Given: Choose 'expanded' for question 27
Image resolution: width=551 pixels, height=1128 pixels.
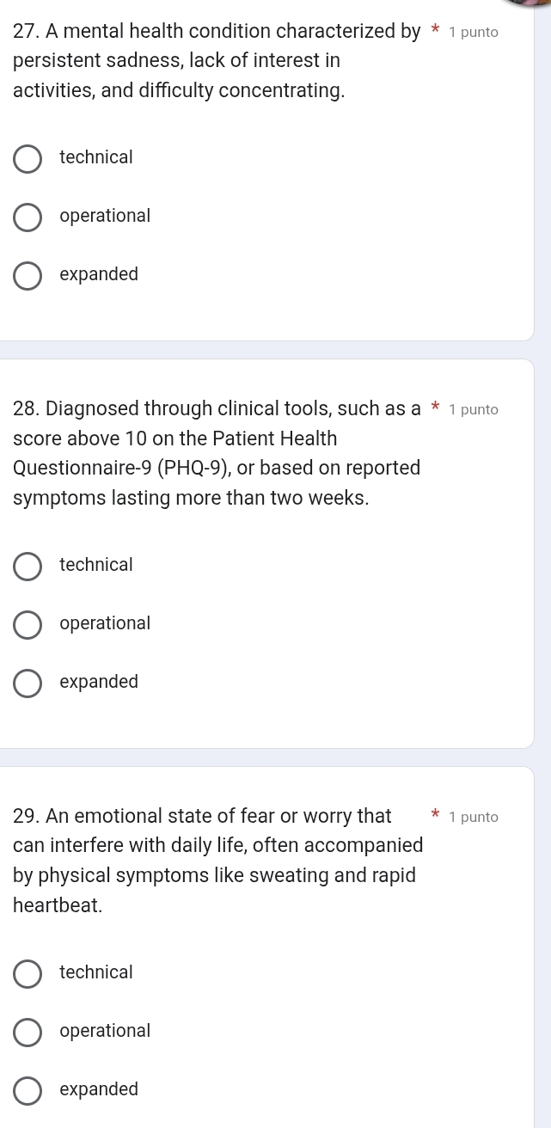Looking at the screenshot, I should pos(28,276).
